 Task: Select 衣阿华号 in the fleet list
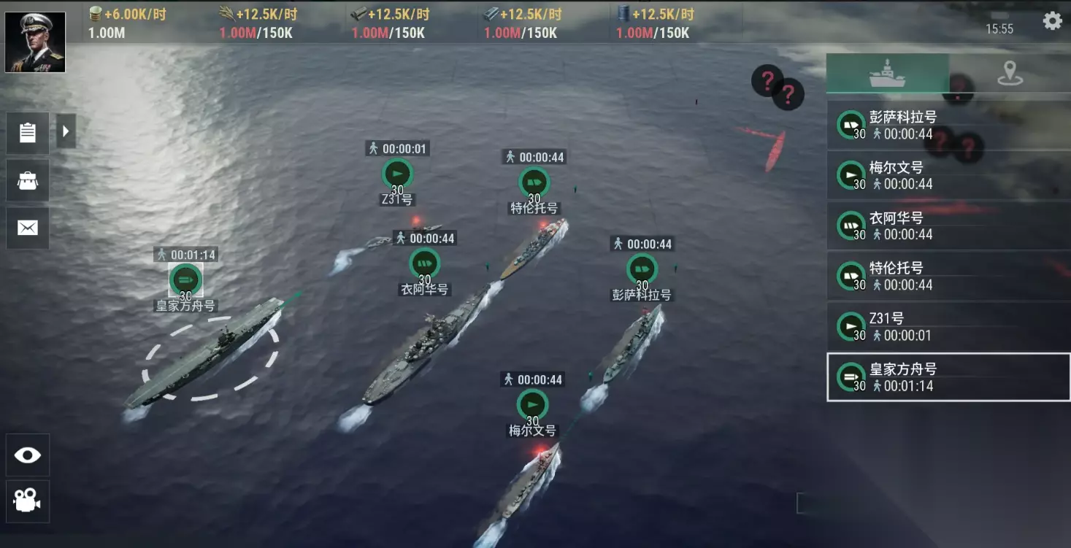[x=948, y=225]
